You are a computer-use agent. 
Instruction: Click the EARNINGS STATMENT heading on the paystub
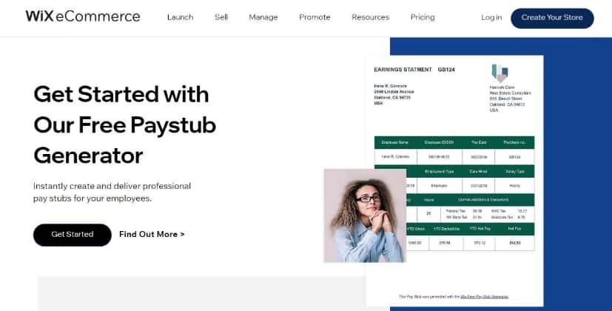[x=403, y=70]
